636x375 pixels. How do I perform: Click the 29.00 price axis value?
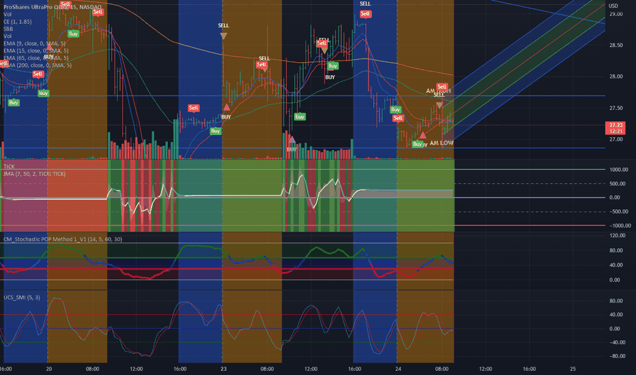[616, 14]
